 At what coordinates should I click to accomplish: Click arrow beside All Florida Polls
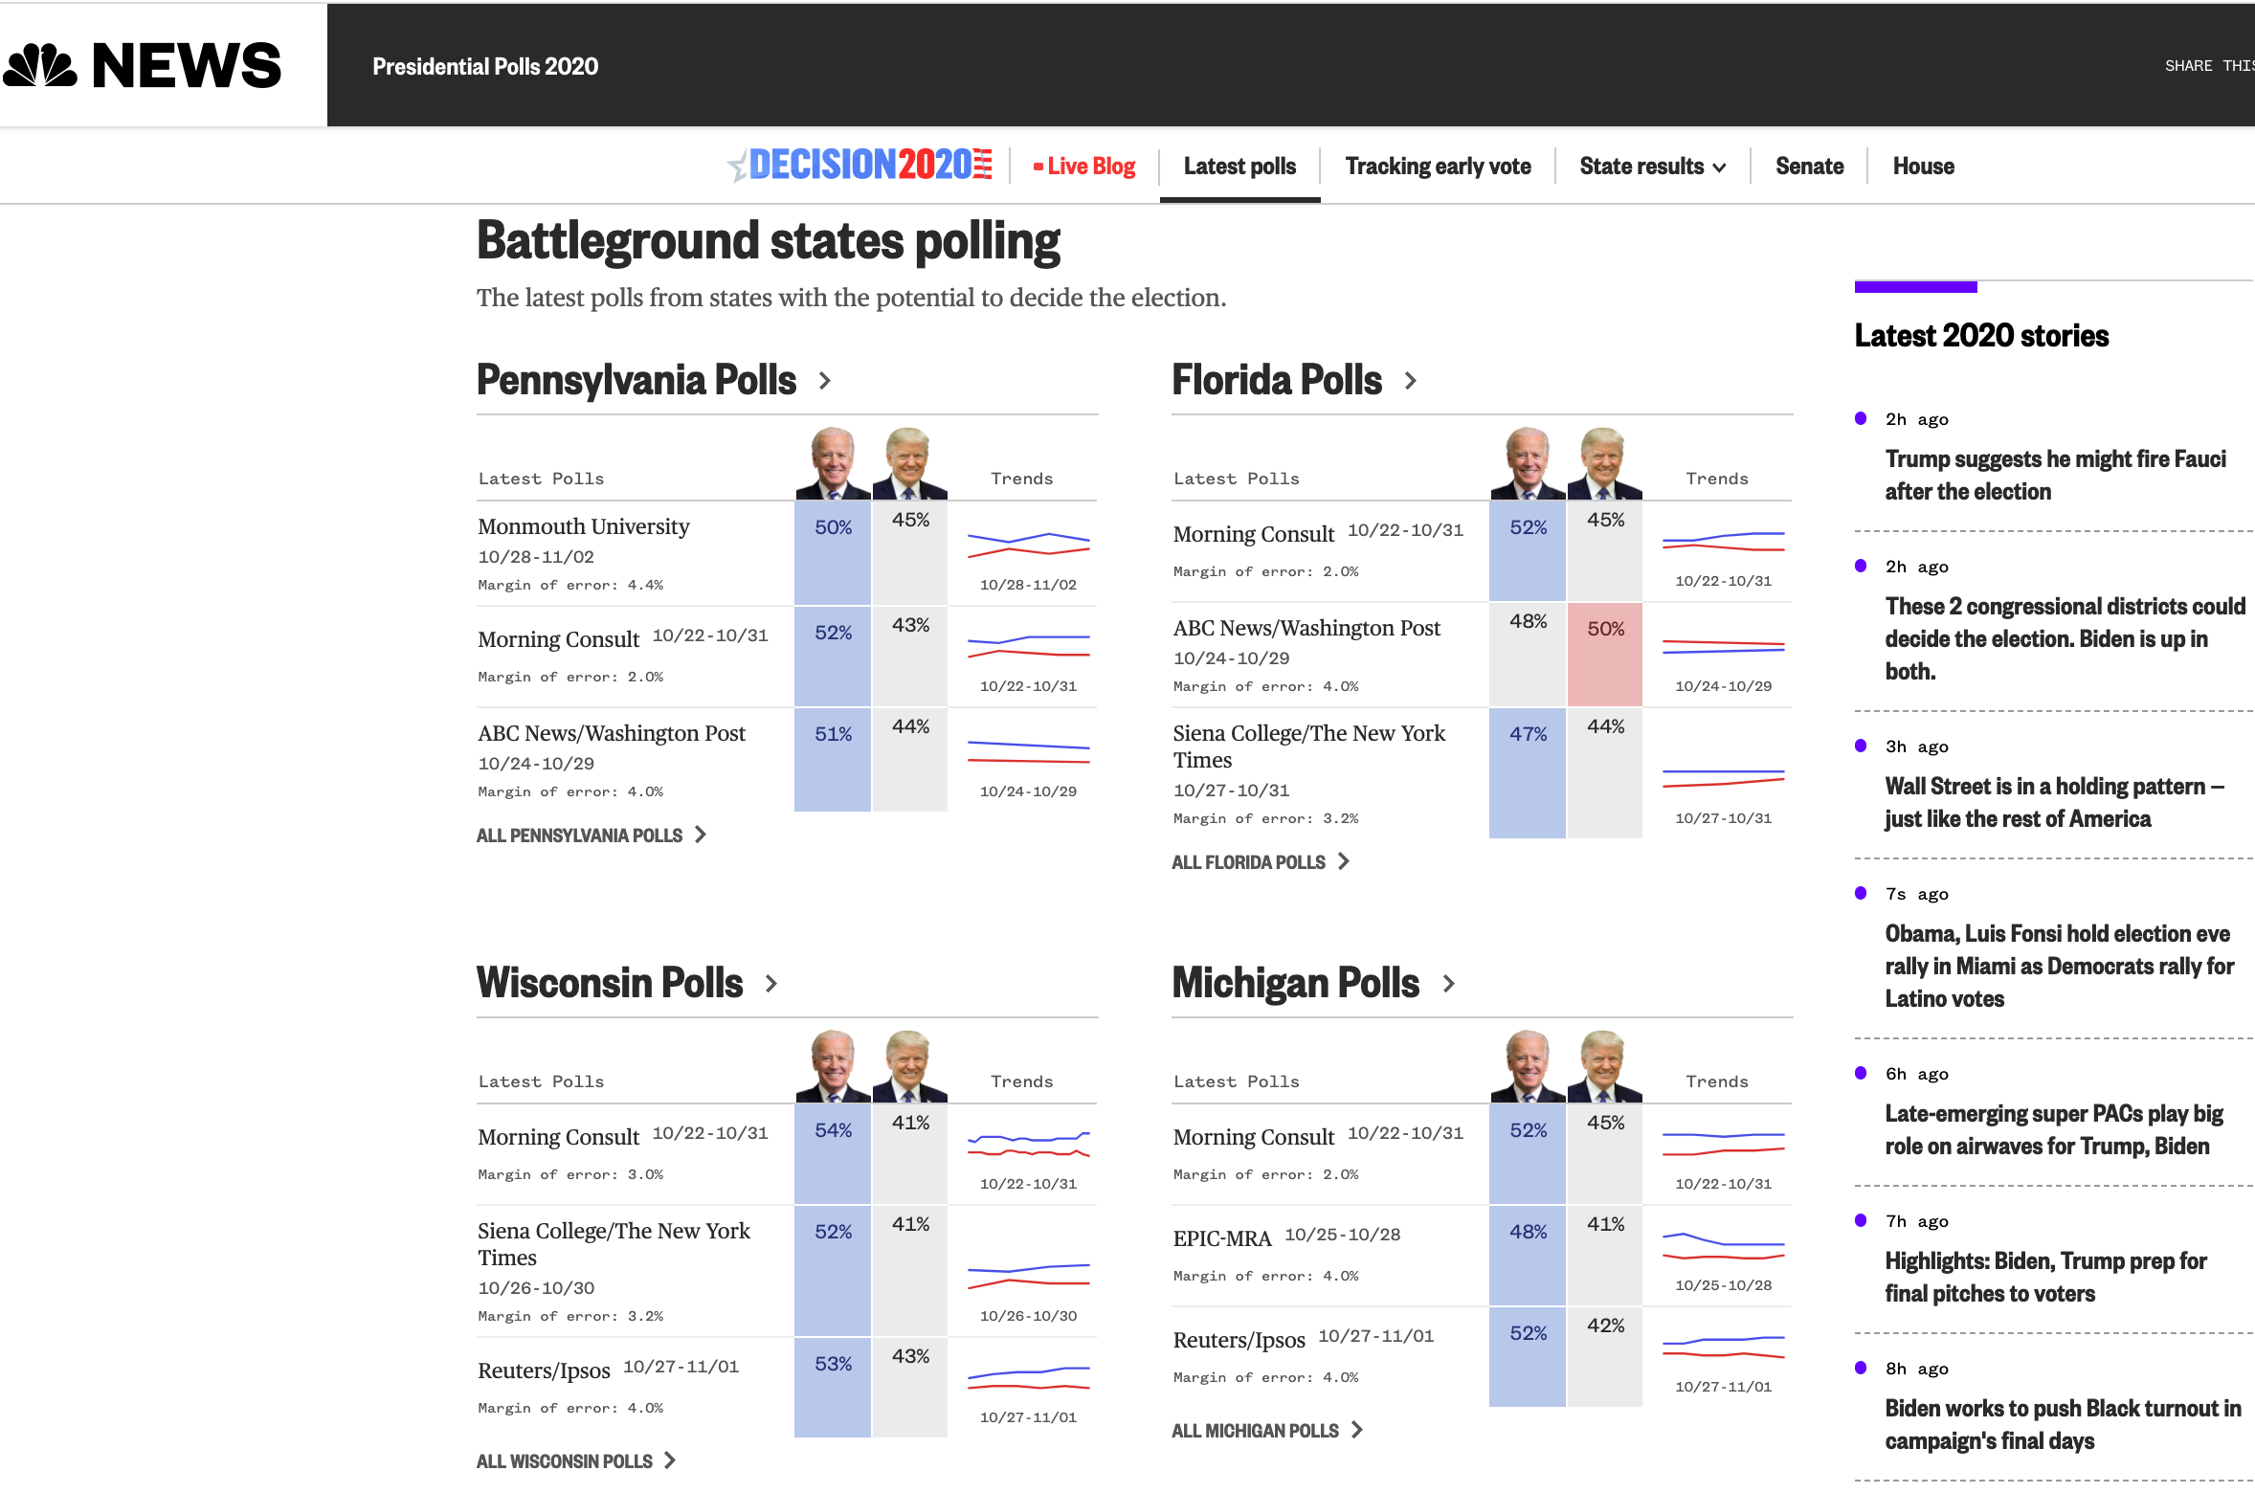tap(1344, 861)
